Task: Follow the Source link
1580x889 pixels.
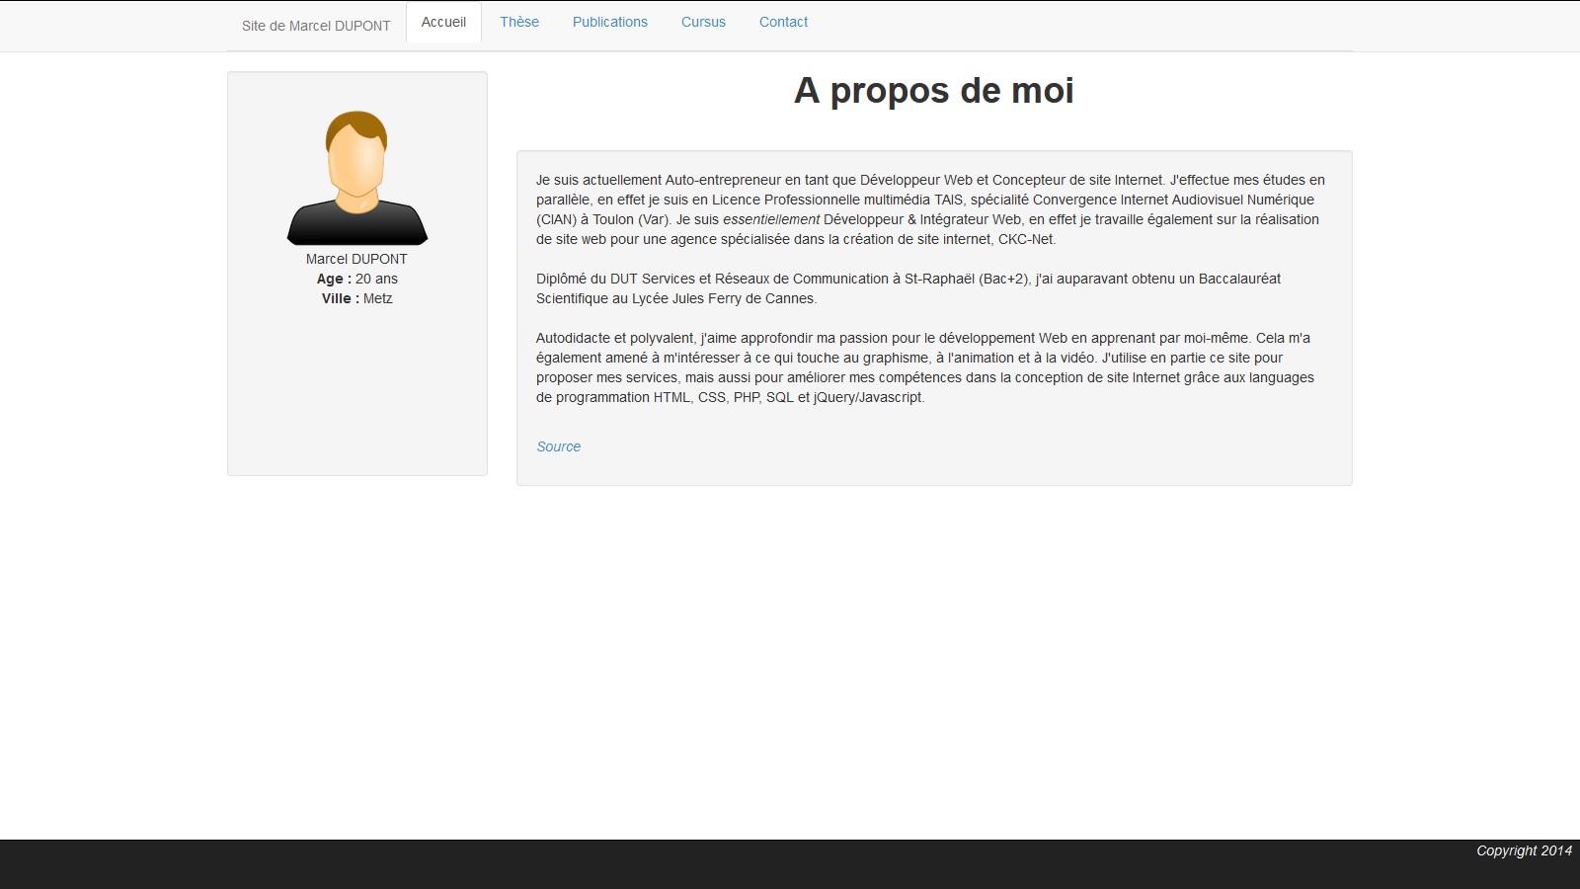Action: (x=558, y=446)
